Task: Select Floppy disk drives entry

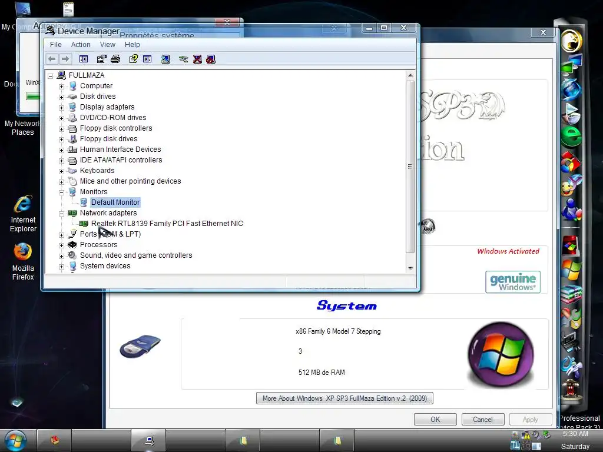Action: tap(108, 139)
